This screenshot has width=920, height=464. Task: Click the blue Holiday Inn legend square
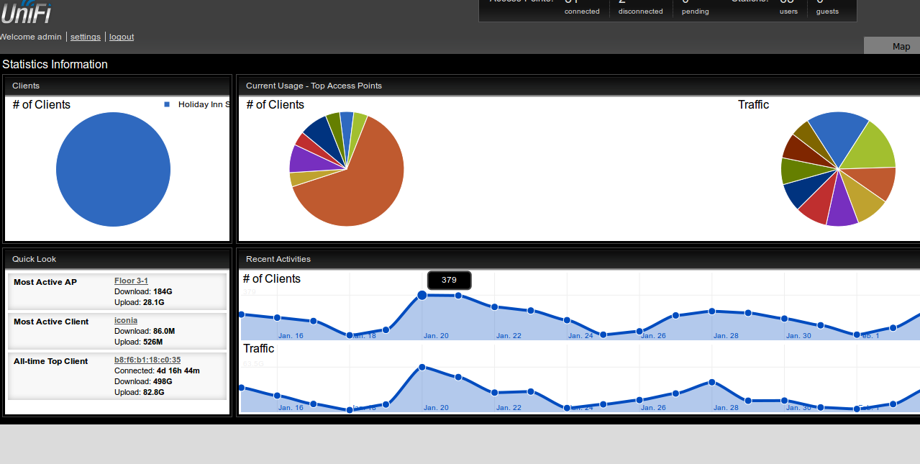pyautogui.click(x=167, y=104)
